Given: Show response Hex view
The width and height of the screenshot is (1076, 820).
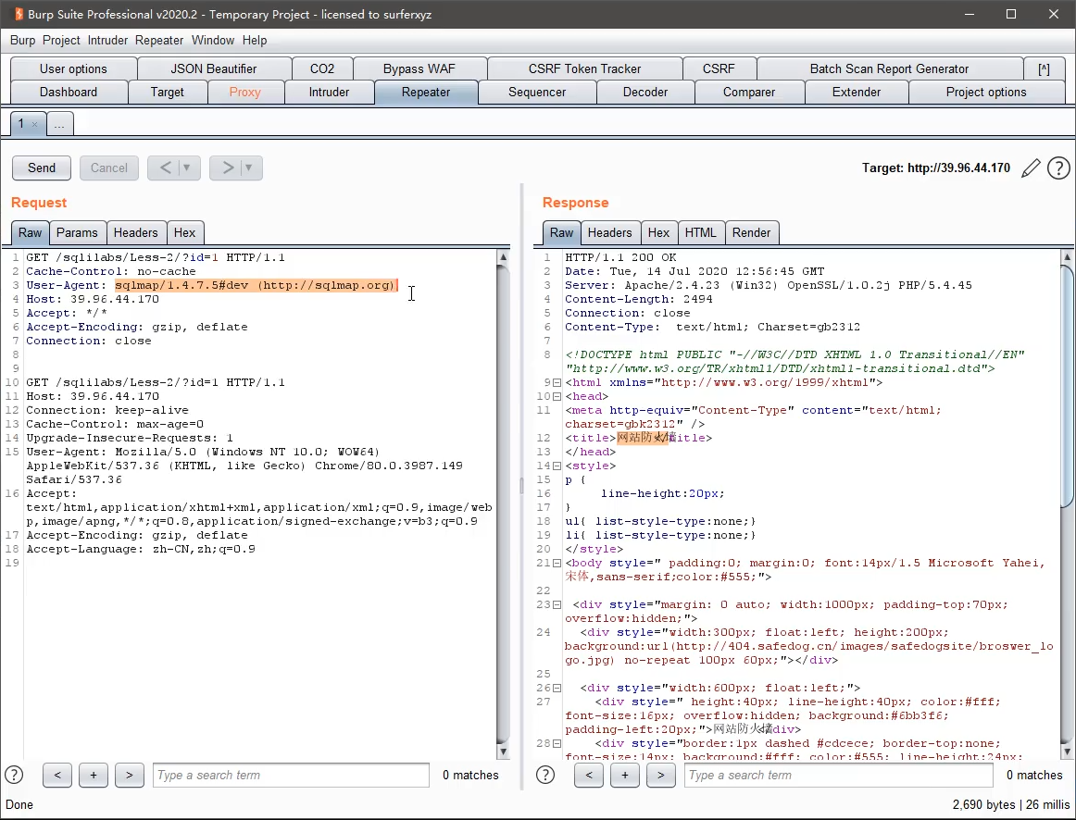Looking at the screenshot, I should click(x=658, y=232).
